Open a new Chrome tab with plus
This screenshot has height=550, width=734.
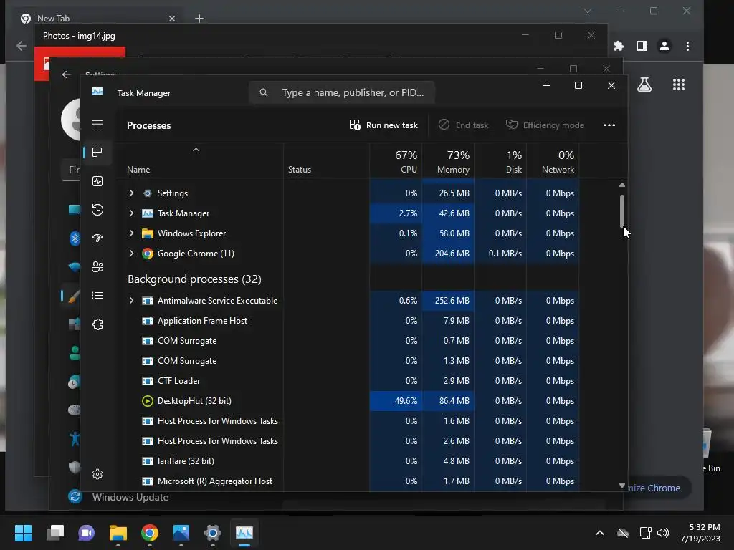point(199,19)
